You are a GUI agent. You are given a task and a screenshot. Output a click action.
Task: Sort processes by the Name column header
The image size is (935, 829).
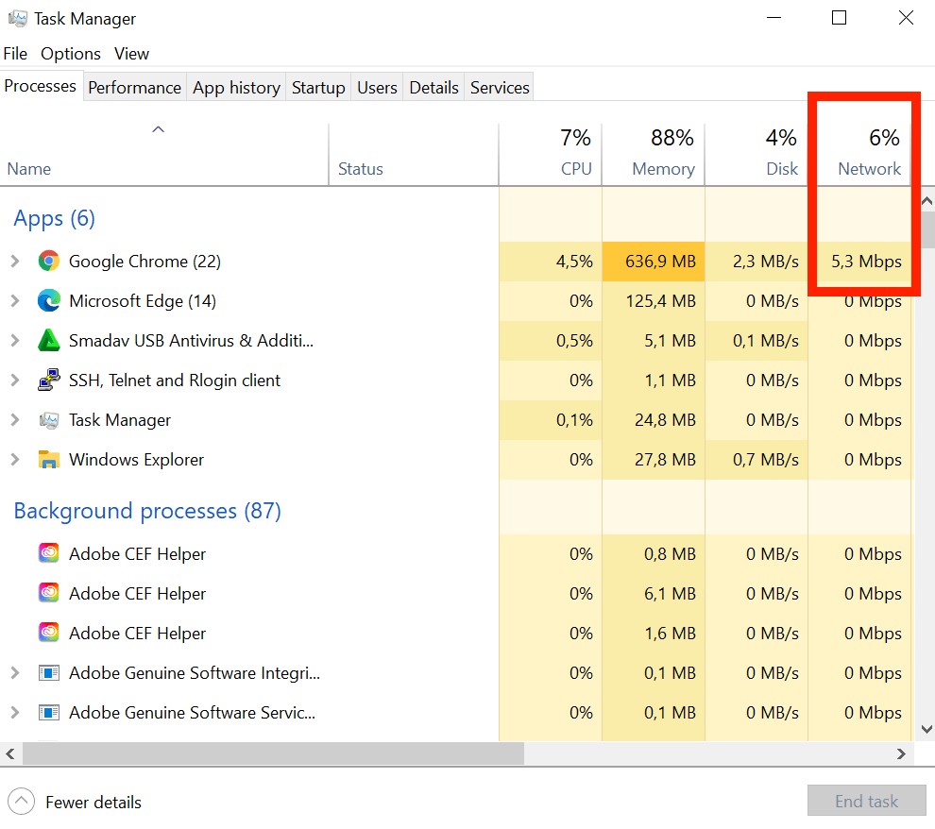point(164,155)
